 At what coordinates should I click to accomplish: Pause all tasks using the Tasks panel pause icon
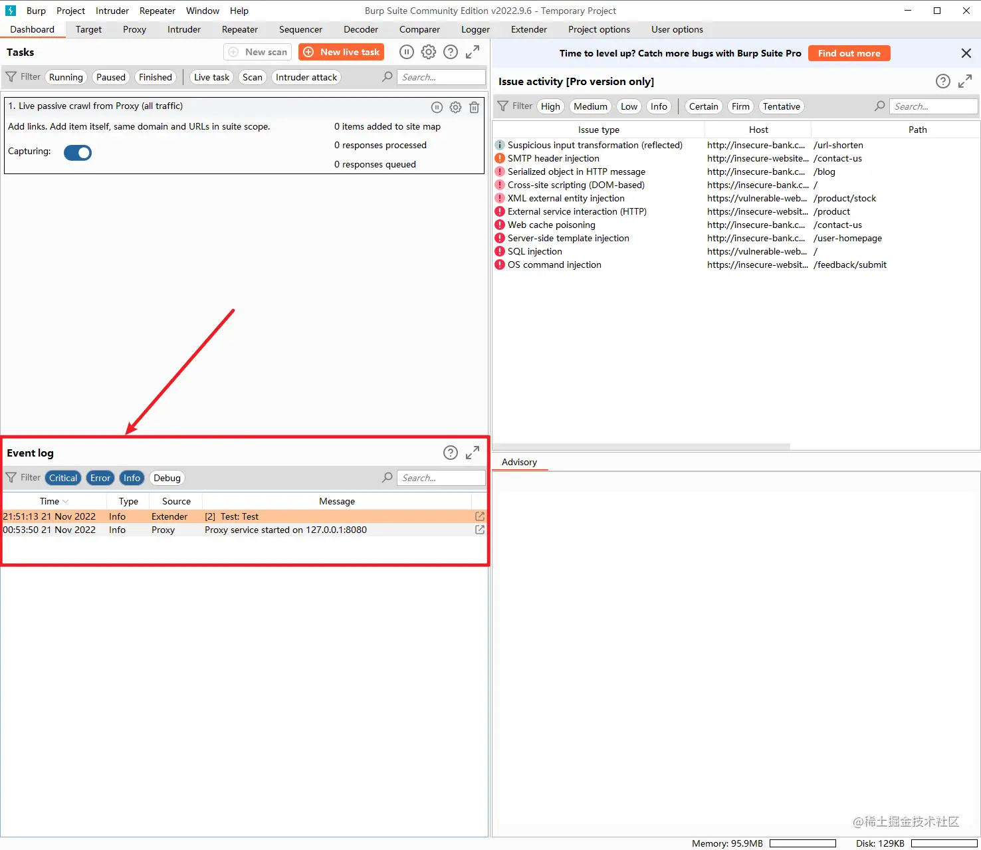[407, 52]
